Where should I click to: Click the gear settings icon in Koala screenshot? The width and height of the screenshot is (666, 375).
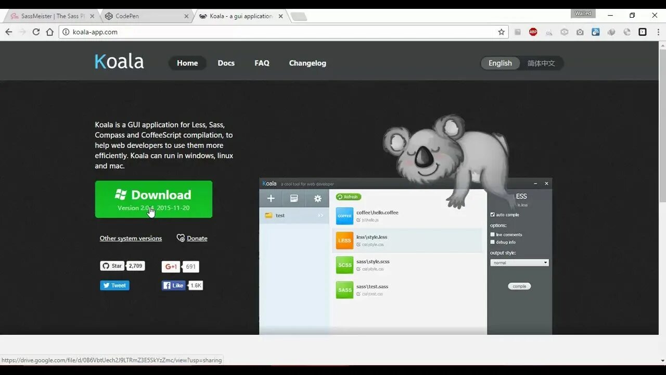click(317, 198)
